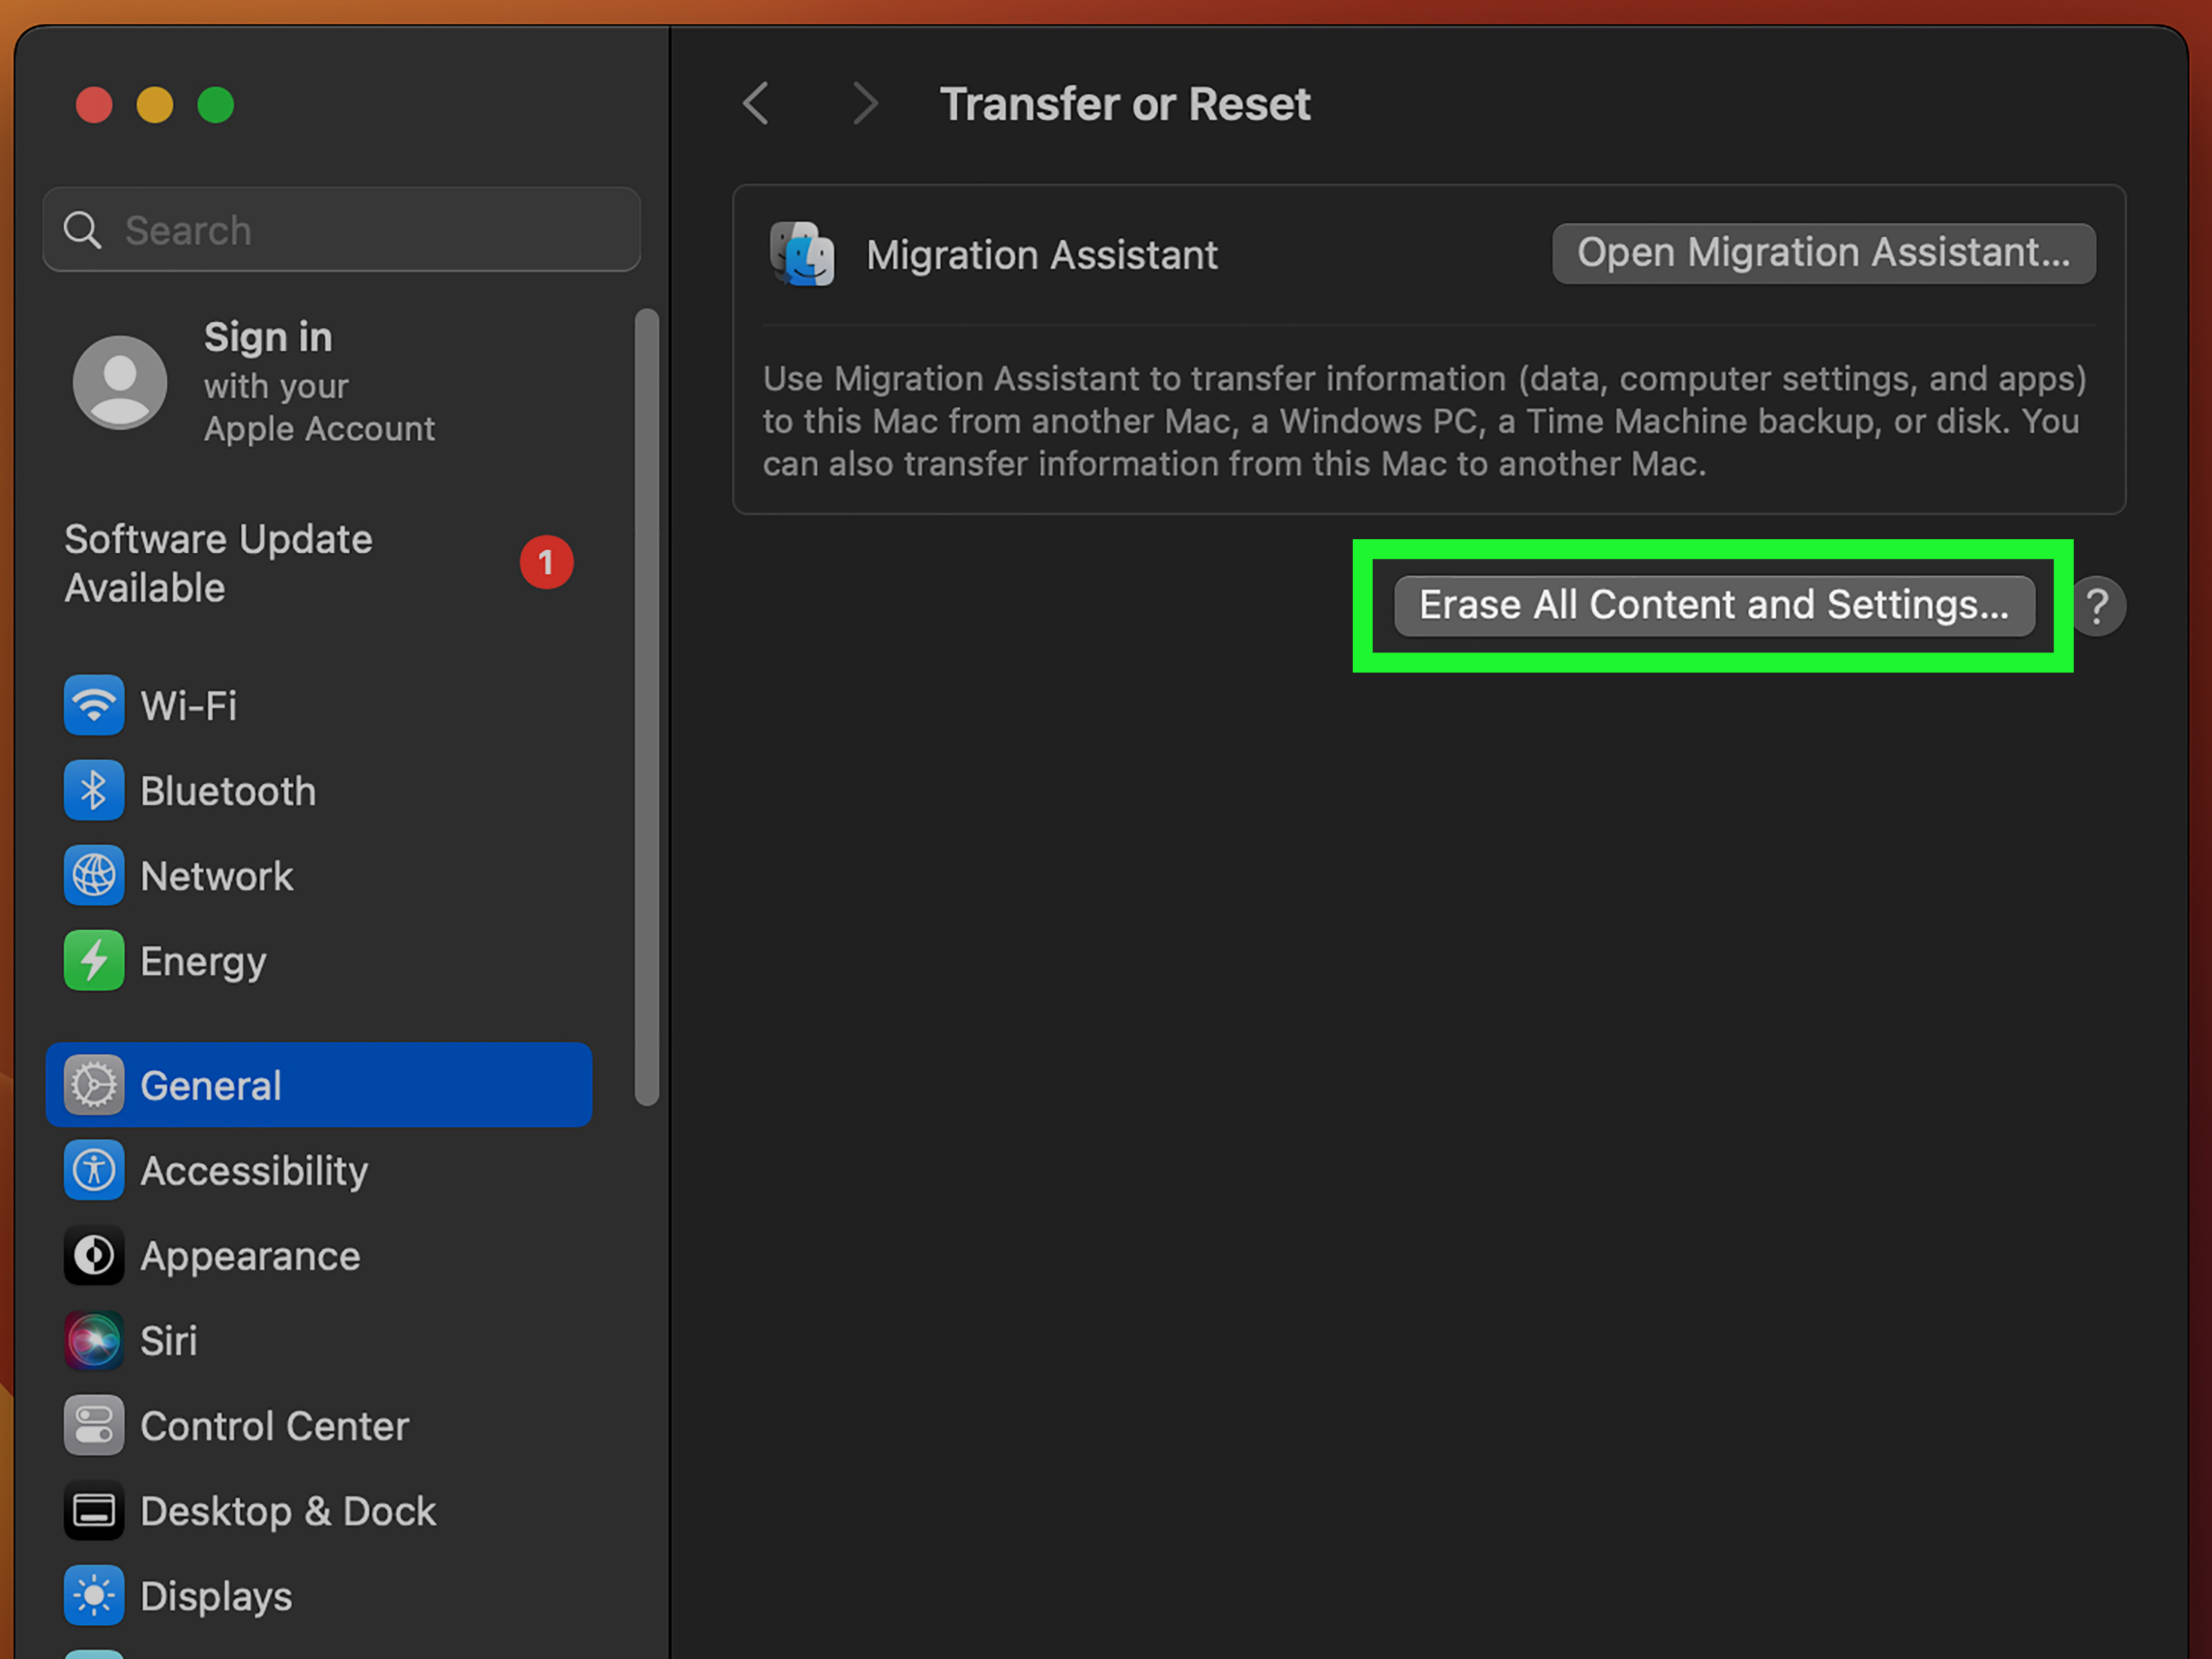
Task: Click the Bluetooth icon in sidebar
Action: click(94, 790)
